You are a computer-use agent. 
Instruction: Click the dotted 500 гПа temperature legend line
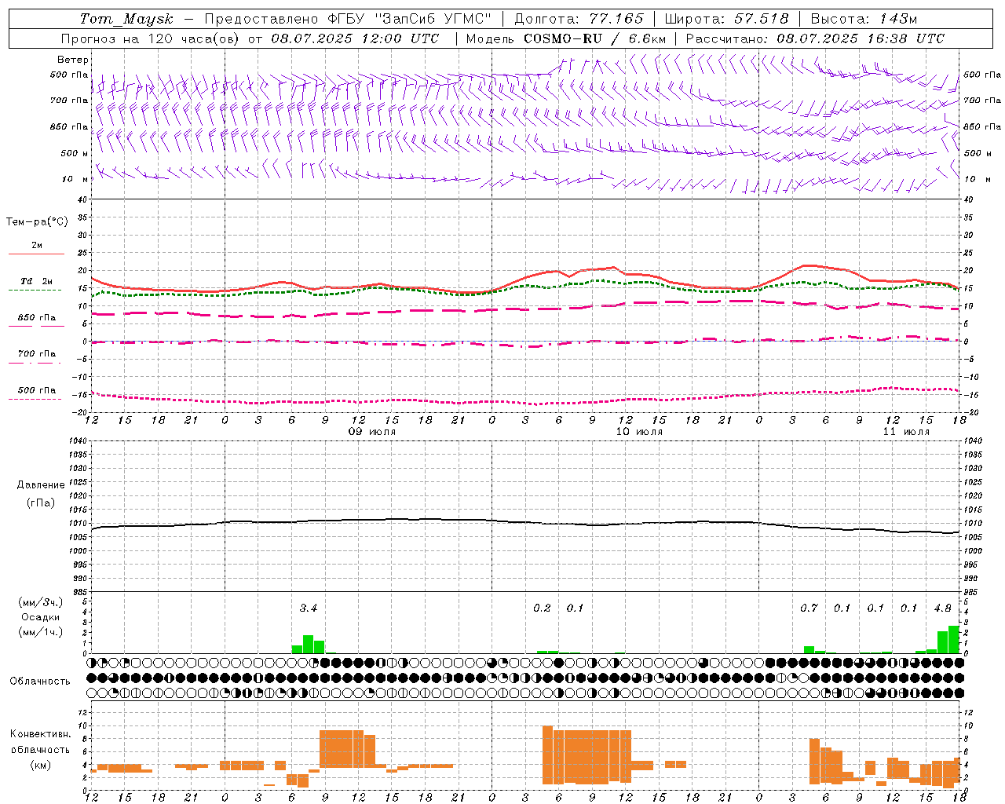(x=35, y=400)
